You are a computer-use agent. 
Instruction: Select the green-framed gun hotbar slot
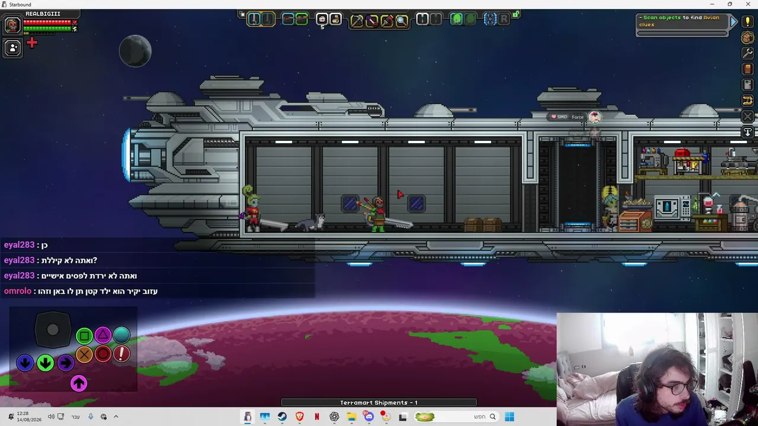tap(301, 20)
